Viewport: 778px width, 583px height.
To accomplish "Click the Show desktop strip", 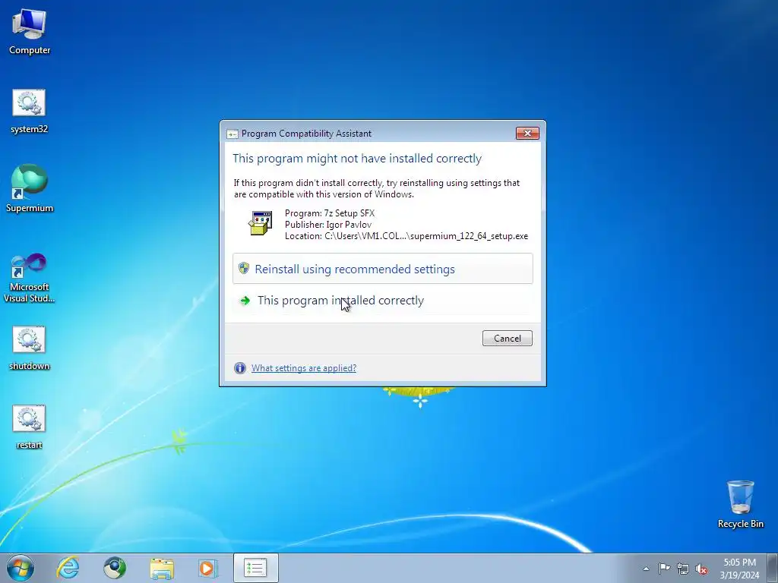I will tap(773, 568).
